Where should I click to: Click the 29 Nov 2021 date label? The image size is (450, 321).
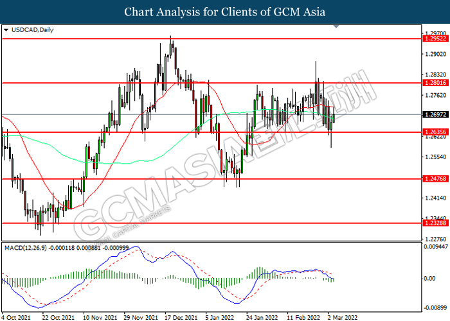tap(141, 317)
